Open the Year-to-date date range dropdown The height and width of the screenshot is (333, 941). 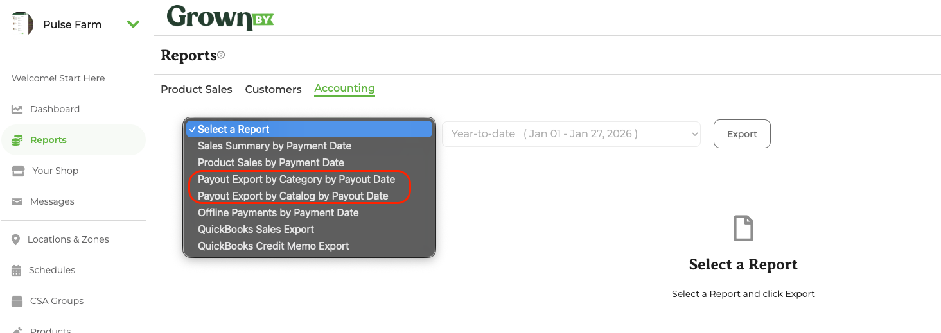[x=571, y=134]
